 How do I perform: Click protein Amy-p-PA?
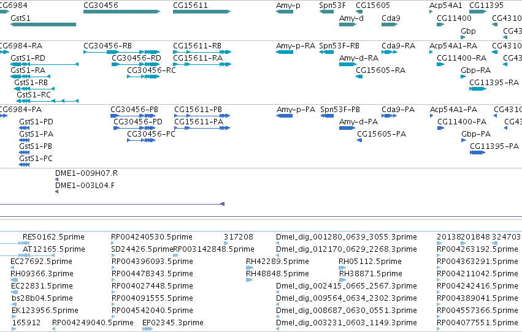coord(296,110)
